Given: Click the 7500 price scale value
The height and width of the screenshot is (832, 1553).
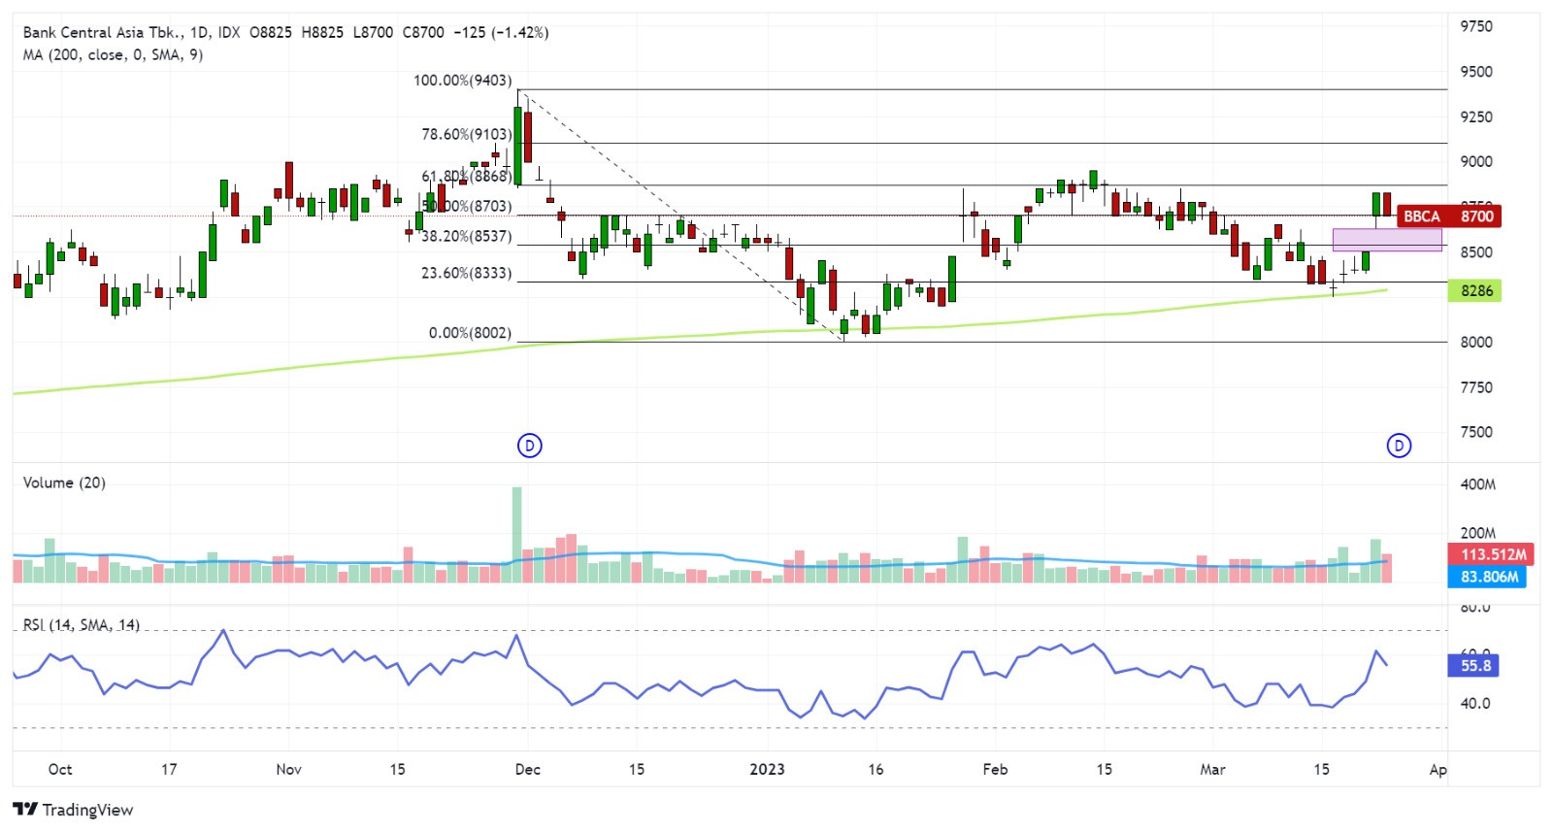Looking at the screenshot, I should [1476, 432].
